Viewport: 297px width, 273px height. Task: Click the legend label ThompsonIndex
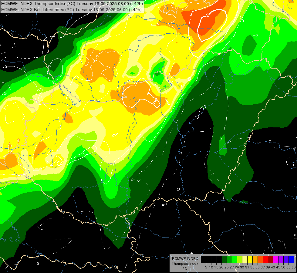(185, 264)
